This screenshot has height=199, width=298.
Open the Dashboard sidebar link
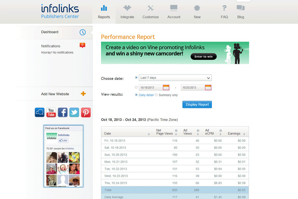click(50, 32)
